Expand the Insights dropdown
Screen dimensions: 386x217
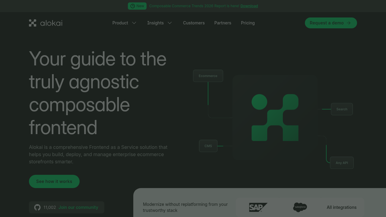point(155,23)
